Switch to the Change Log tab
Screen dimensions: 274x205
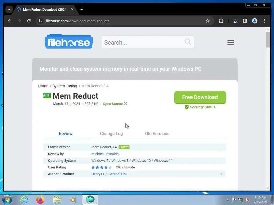tap(111, 133)
